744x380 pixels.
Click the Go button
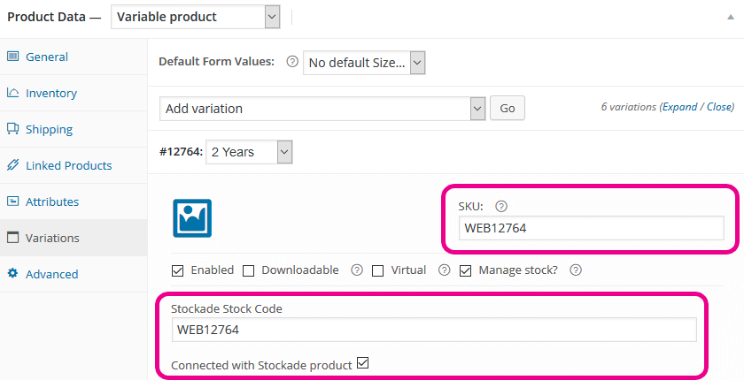pyautogui.click(x=508, y=109)
